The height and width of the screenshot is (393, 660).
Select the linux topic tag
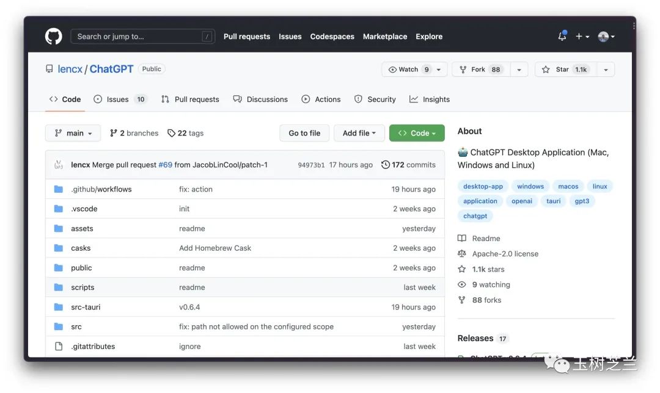(600, 187)
